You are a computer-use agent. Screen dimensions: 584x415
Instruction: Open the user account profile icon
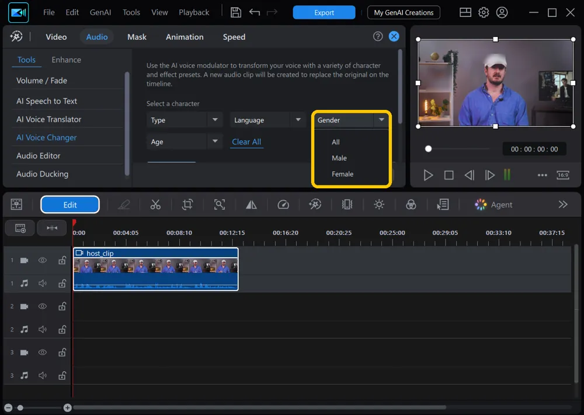502,12
